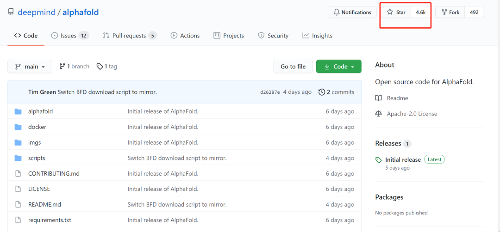Image resolution: width=500 pixels, height=232 pixels.
Task: Open the main branch selector dropdown
Action: pos(30,67)
